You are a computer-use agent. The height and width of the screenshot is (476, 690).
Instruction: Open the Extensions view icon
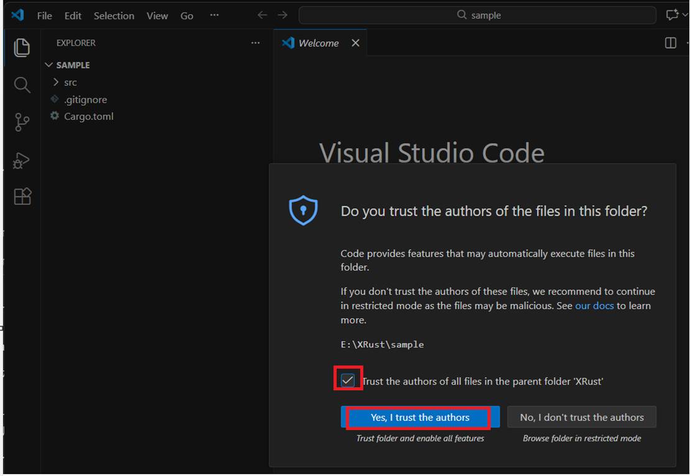(22, 197)
